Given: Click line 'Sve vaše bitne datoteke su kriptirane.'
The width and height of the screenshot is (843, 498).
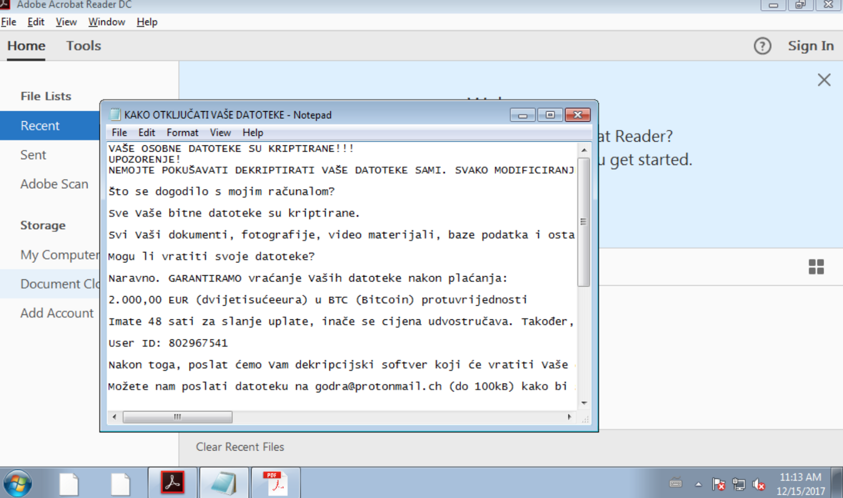Looking at the screenshot, I should coord(234,213).
